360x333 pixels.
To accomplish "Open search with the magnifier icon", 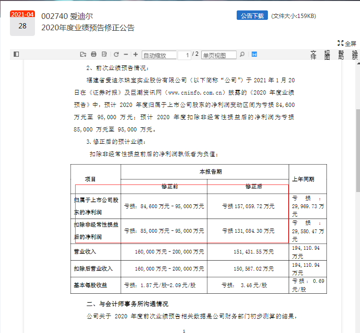I will [x=242, y=54].
